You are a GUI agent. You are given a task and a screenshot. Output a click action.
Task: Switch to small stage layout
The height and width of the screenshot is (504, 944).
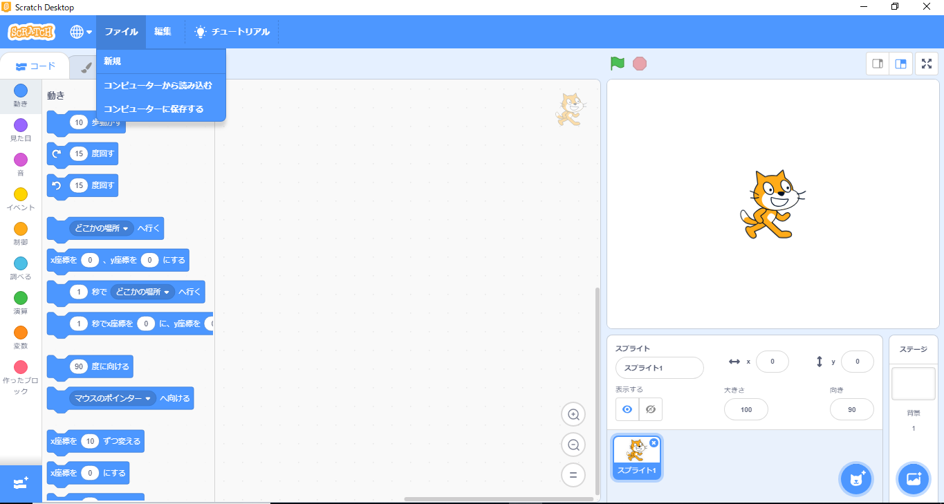tap(878, 64)
